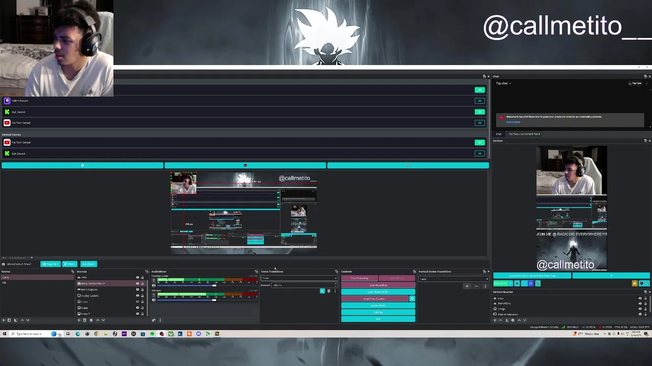Open Vertical Sources gear properties icon

click(x=513, y=320)
